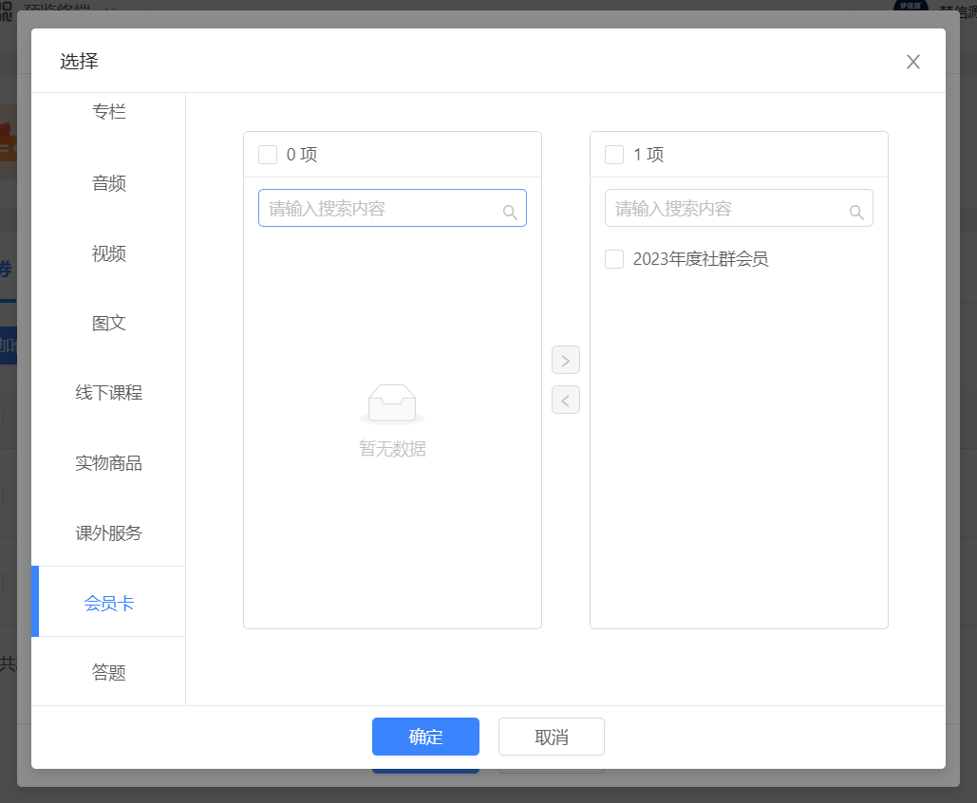Click the right list search magnifier icon
The width and height of the screenshot is (977, 803).
pos(856,213)
